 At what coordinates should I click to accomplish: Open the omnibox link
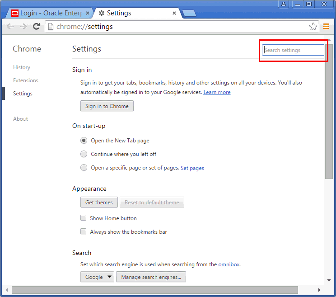point(229,264)
